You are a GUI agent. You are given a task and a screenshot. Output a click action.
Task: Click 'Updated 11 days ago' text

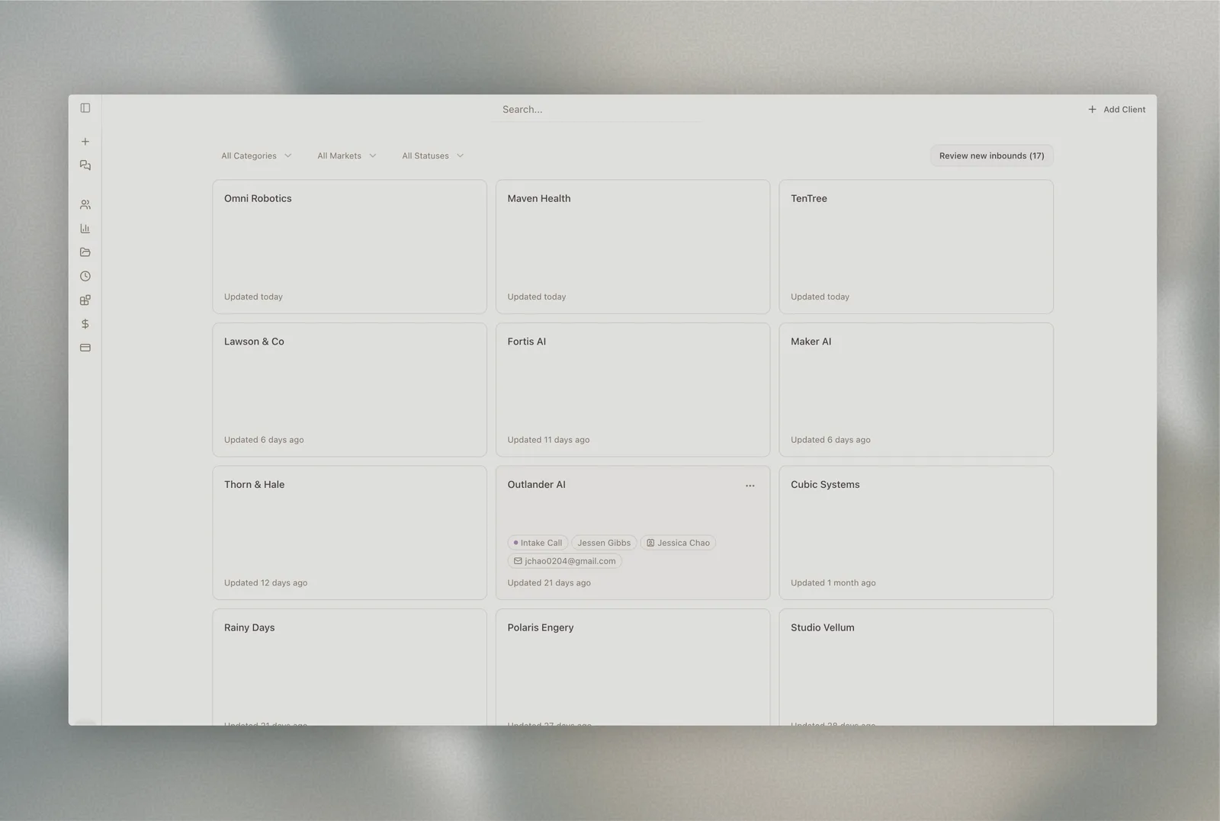coord(548,440)
